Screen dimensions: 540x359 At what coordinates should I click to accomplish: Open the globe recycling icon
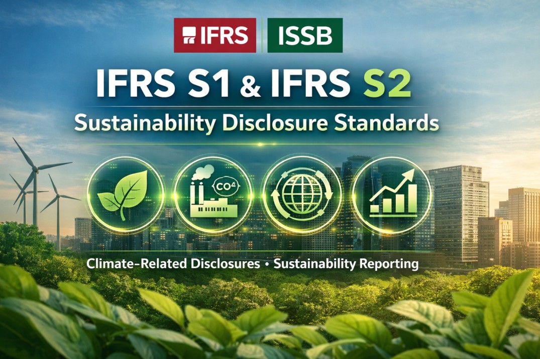pos(300,193)
